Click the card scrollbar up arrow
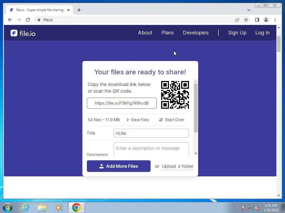This screenshot has width=285, height=213. 196,82
